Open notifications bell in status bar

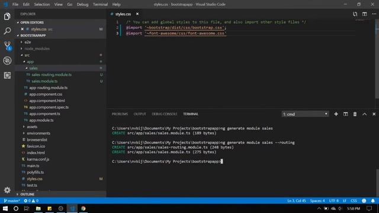tap(373, 201)
